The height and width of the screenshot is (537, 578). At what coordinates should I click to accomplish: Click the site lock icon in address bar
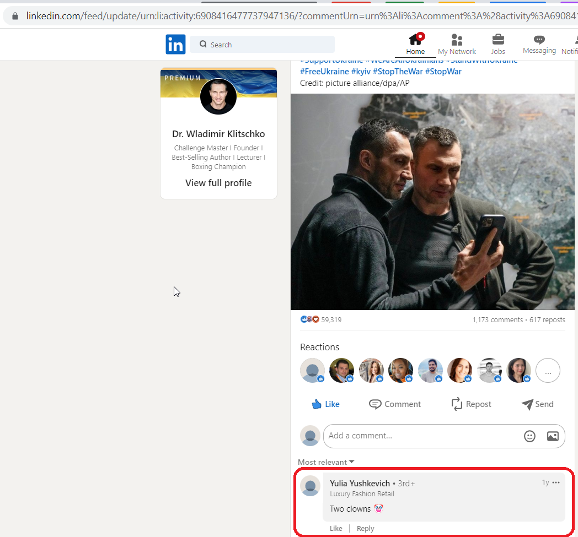tap(15, 16)
